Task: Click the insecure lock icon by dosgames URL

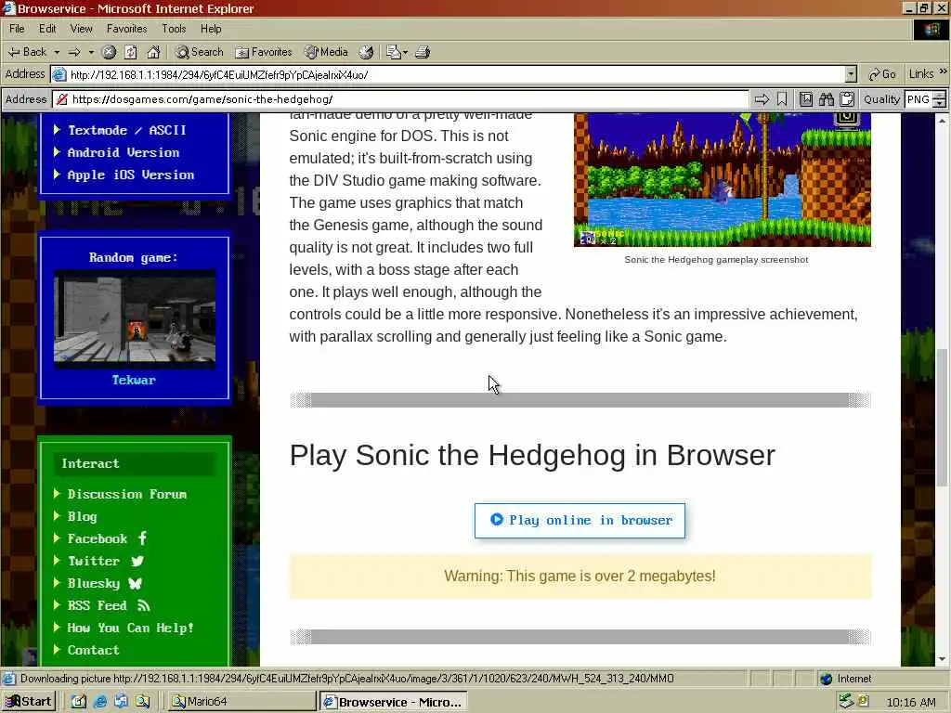Action: coord(62,99)
